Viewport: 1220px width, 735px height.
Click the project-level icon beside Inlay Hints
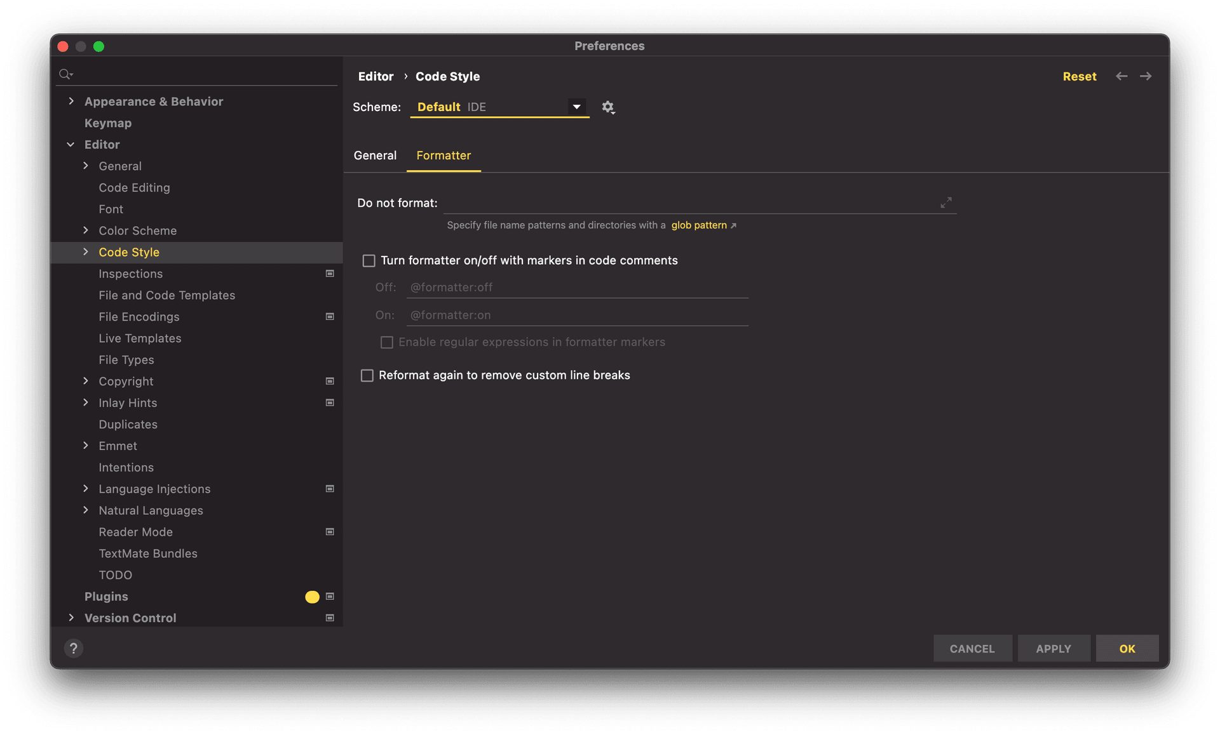(330, 403)
